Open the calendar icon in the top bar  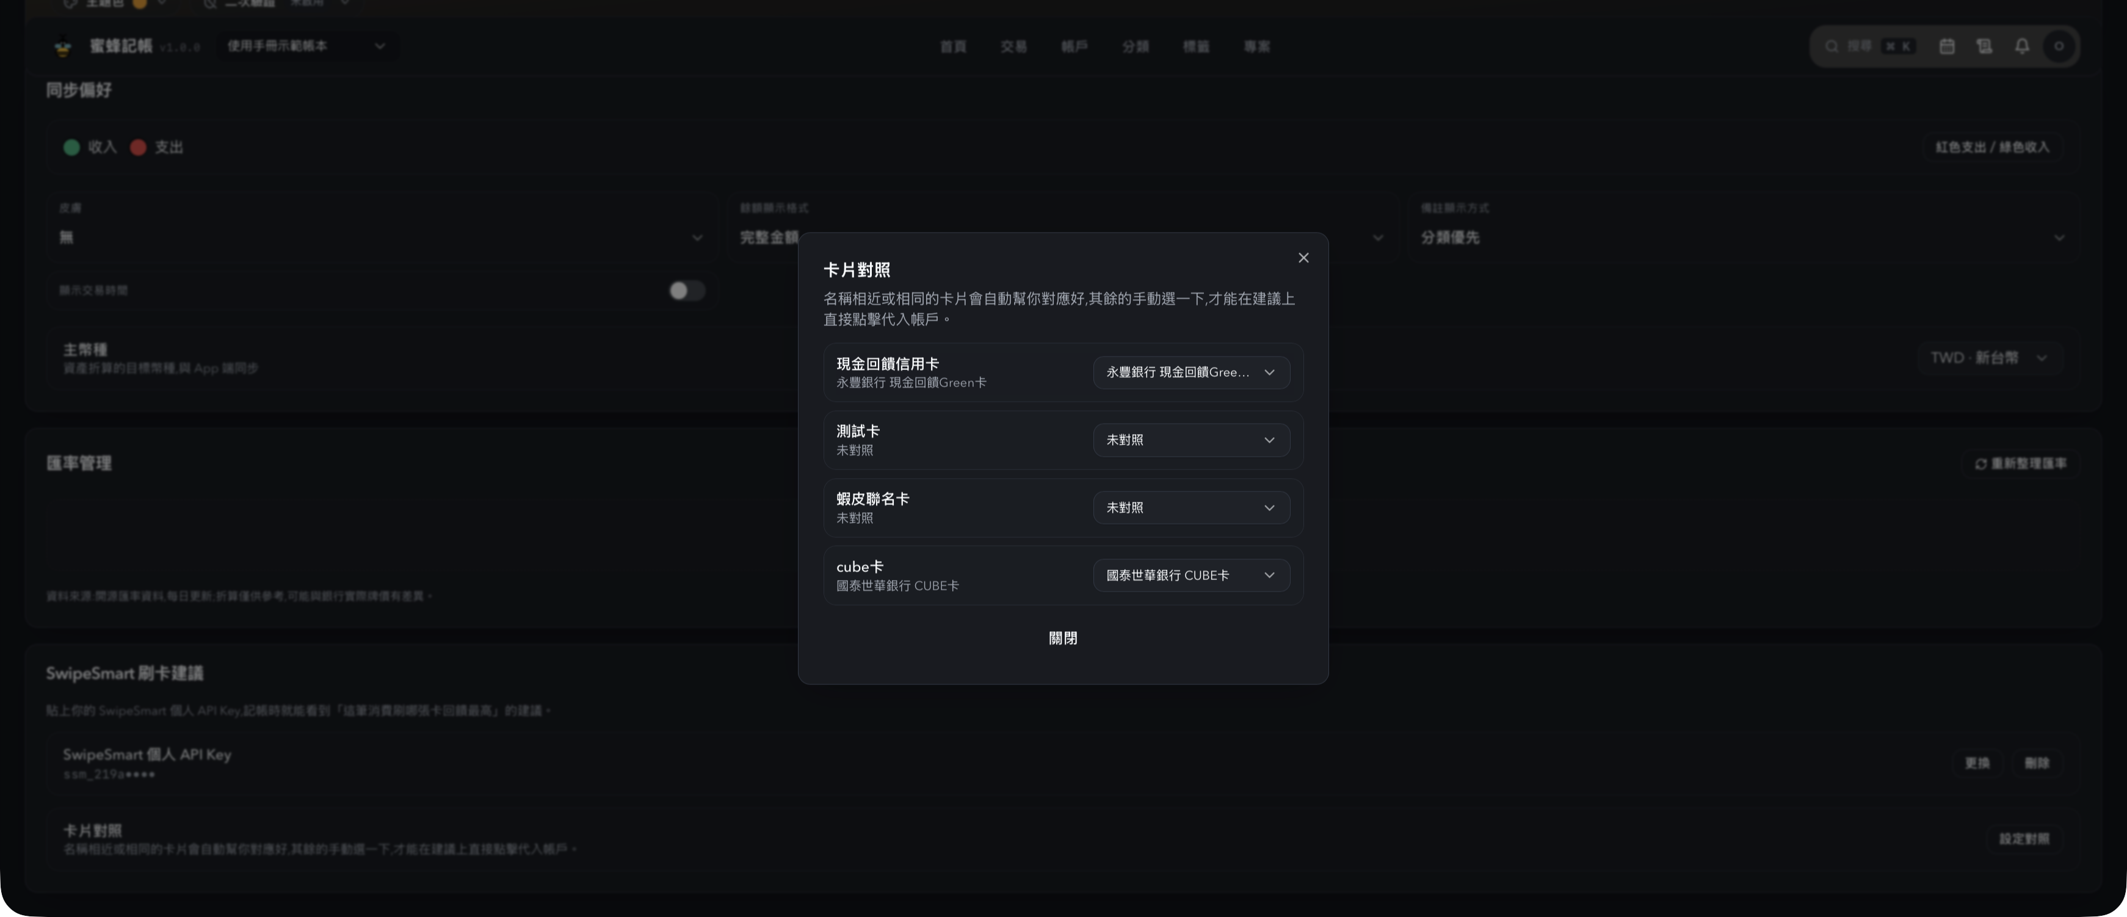click(1947, 46)
